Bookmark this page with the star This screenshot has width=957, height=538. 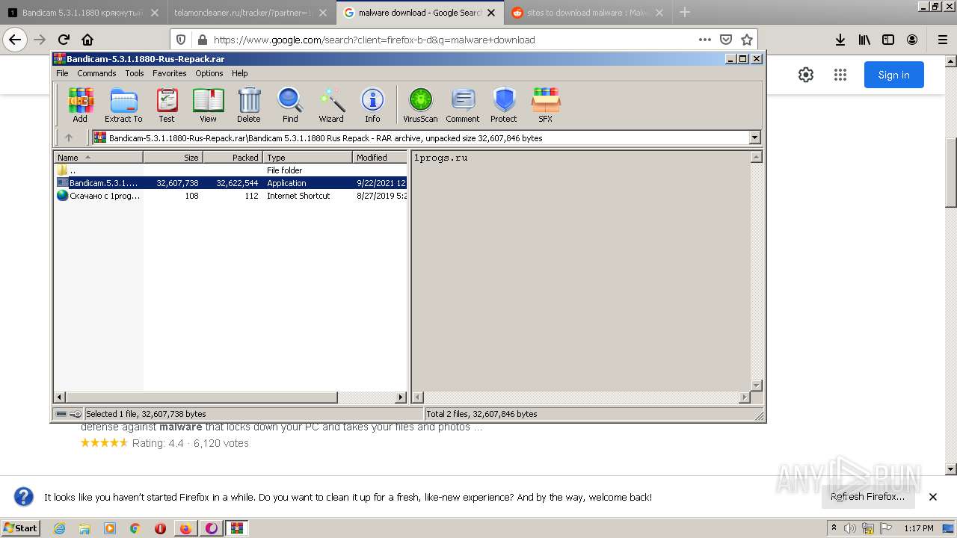coord(746,40)
